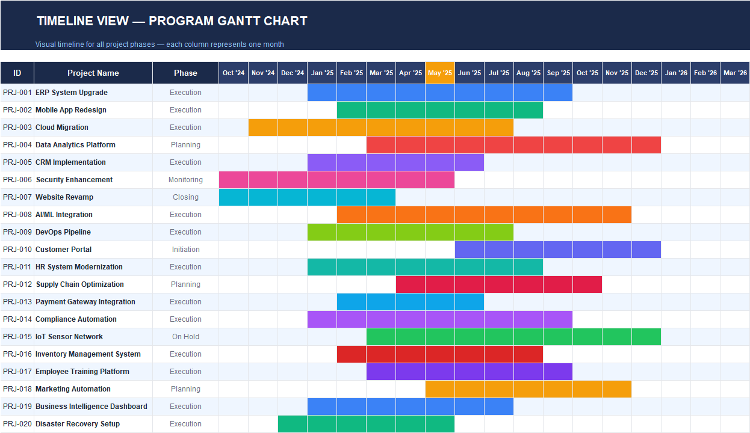
Task: Select the Feb '25 column header
Action: 352,73
